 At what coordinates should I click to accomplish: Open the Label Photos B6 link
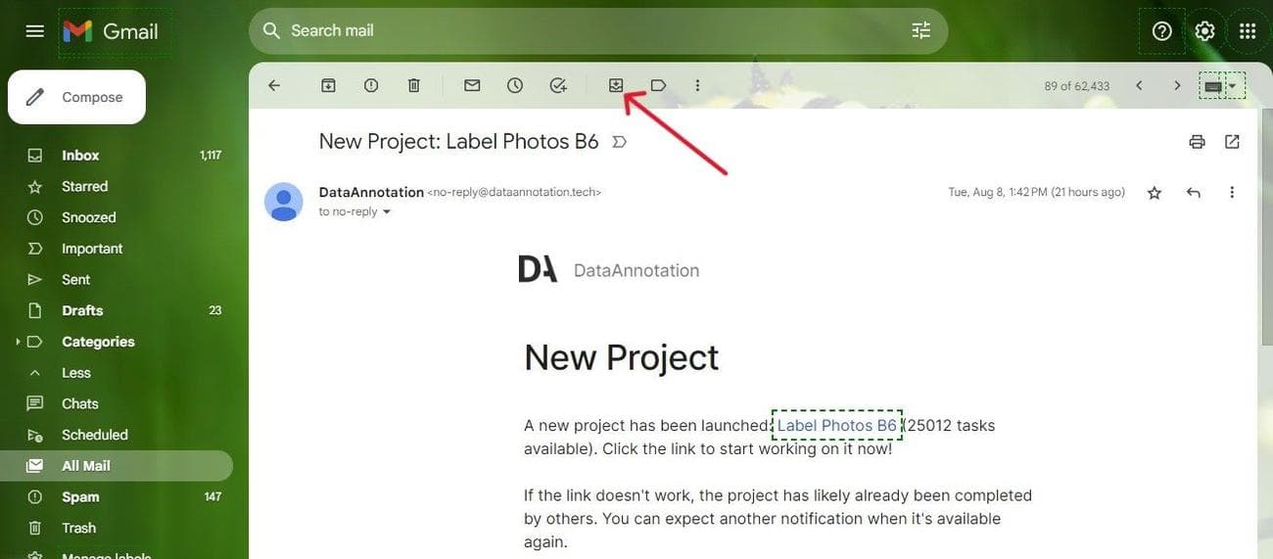click(836, 425)
